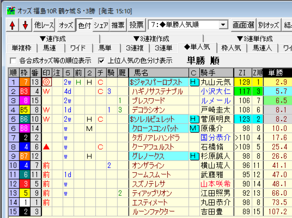Select horse name デコラシオン
Image resolution: width=292 pixels, height=218 pixels.
(148, 110)
